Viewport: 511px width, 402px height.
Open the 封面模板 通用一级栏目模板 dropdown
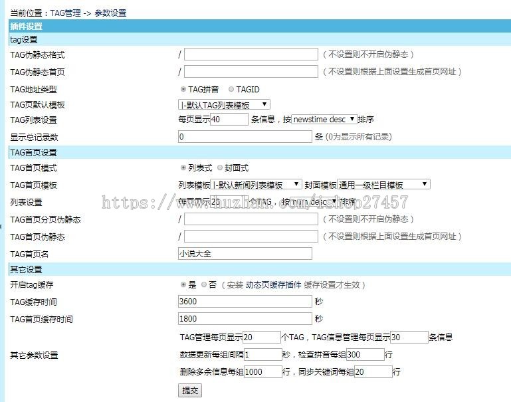[x=383, y=185]
